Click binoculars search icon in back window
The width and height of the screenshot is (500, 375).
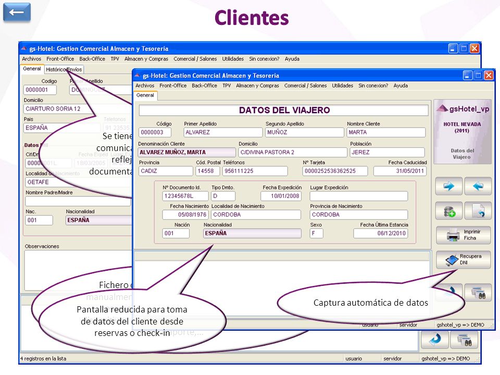(x=464, y=340)
